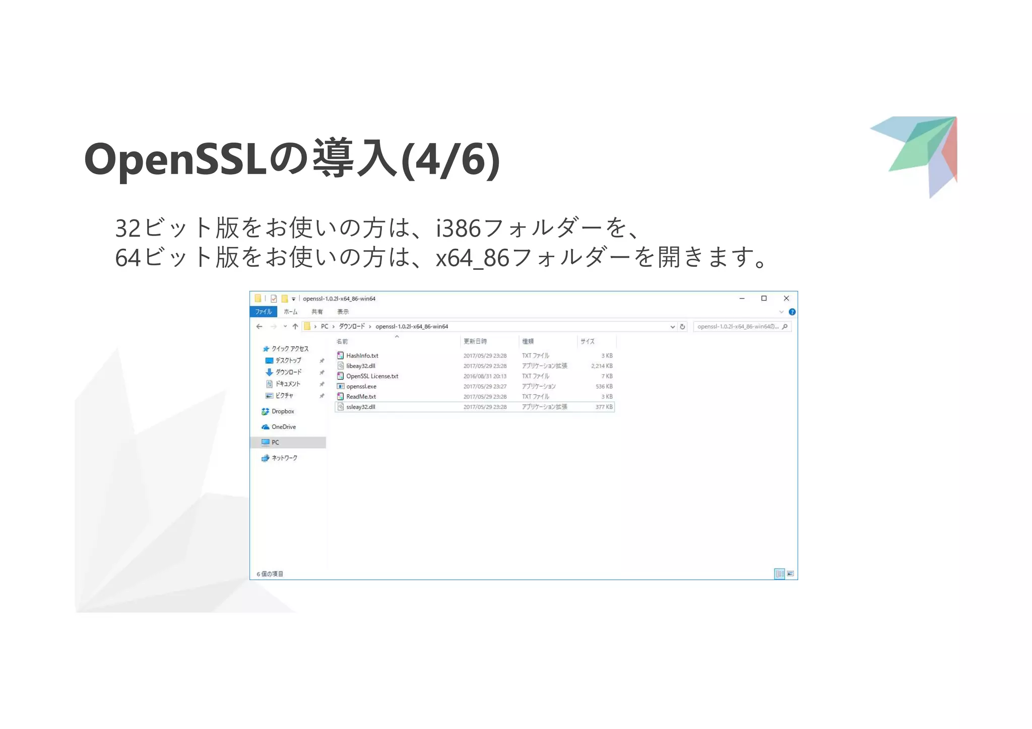Expand the ribbon with the chevron
The width and height of the screenshot is (1032, 729).
pos(782,312)
